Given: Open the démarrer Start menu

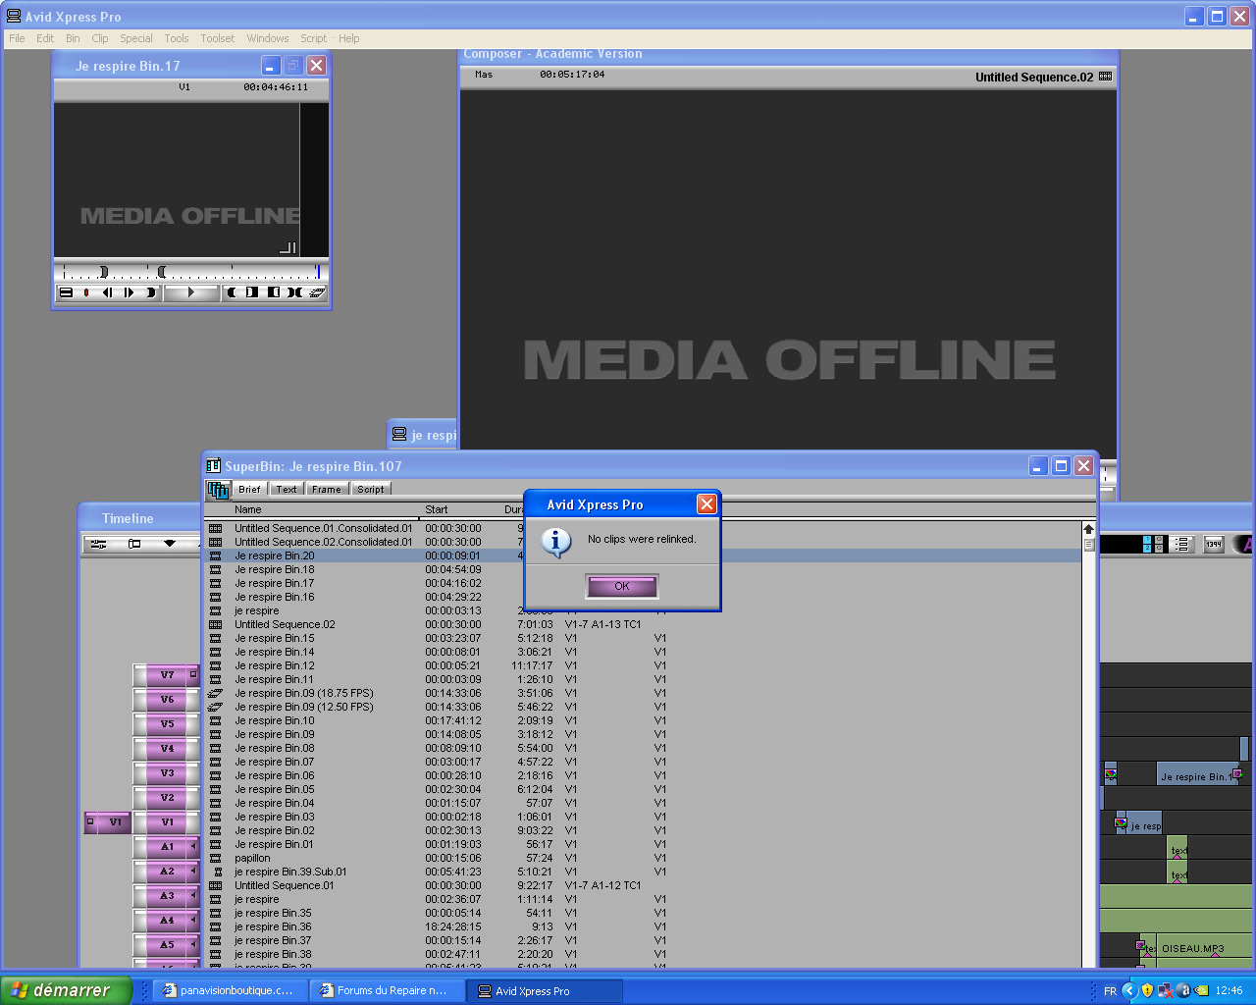Looking at the screenshot, I should click(x=65, y=990).
